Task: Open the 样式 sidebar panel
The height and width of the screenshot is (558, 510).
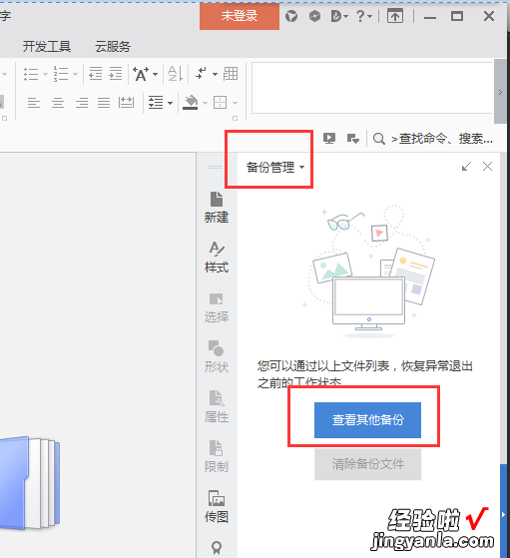Action: 217,258
